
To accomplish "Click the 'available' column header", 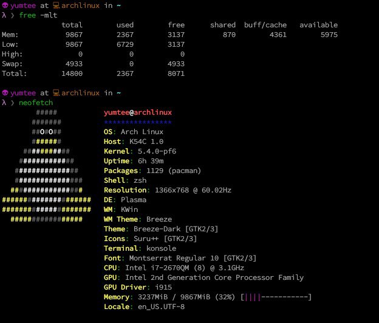I will pyautogui.click(x=319, y=25).
